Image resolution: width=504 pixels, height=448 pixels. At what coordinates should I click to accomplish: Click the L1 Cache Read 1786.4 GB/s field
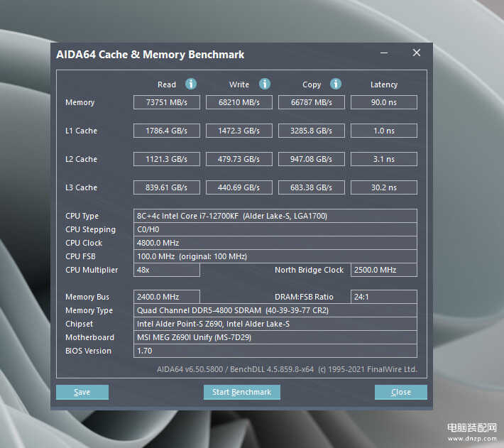167,131
